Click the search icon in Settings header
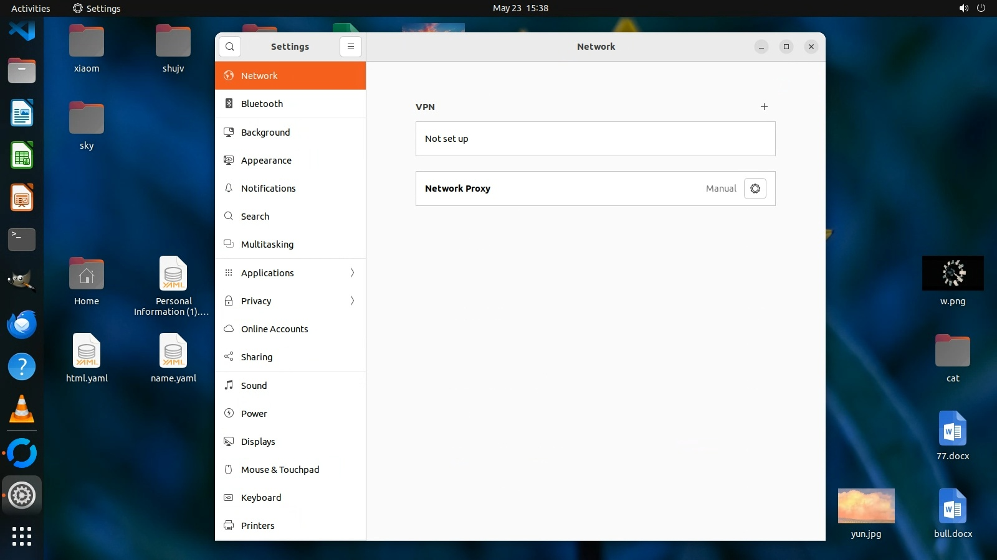Image resolution: width=997 pixels, height=560 pixels. [230, 47]
